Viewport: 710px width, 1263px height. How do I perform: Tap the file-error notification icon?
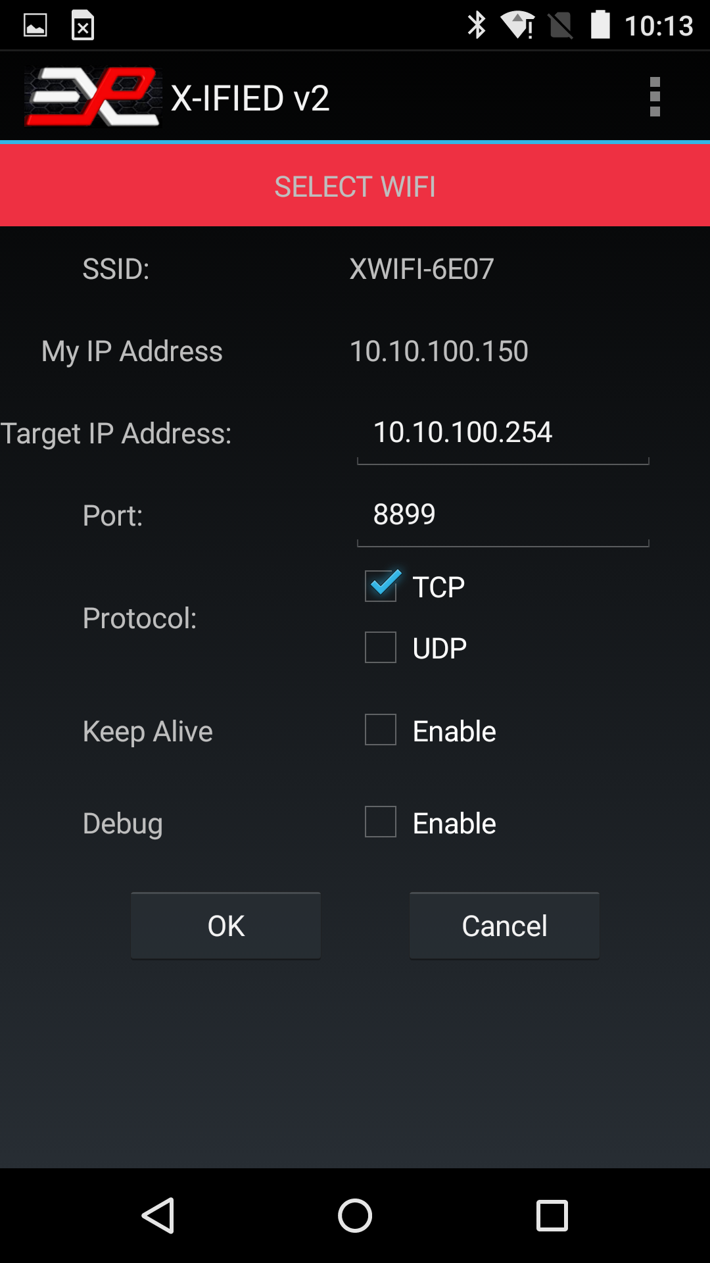[83, 26]
